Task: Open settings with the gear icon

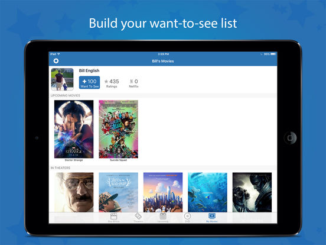Action: (56, 61)
